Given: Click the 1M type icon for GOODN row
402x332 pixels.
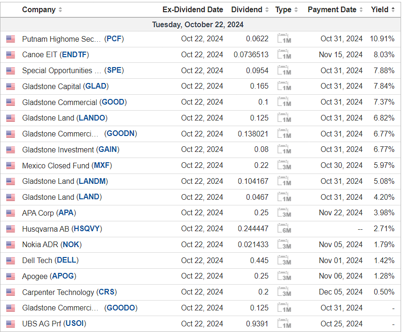Looking at the screenshot, I should click(x=284, y=134).
